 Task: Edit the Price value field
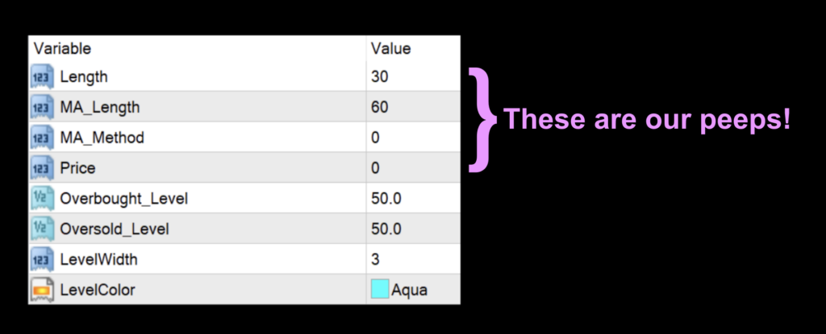point(376,168)
